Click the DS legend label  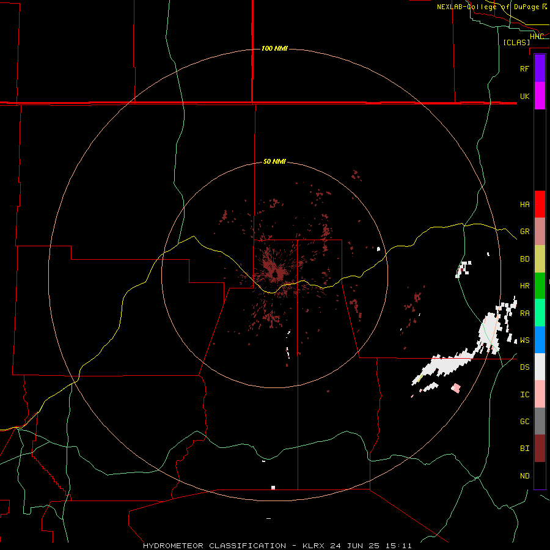click(524, 367)
